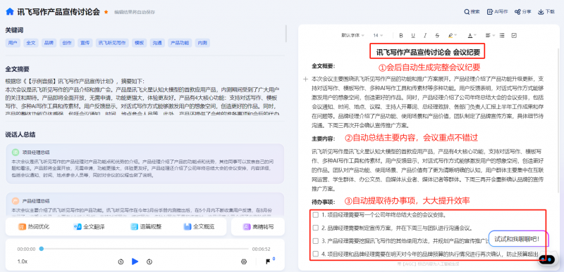The image size is (564, 272).
Task: Apply the highlight pen color
Action: 450,35
